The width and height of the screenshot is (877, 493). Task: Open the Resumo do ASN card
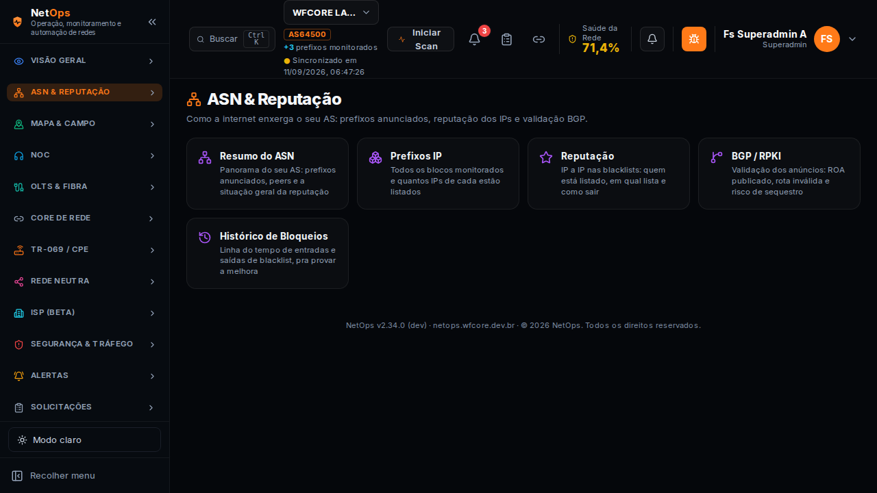[x=267, y=173]
